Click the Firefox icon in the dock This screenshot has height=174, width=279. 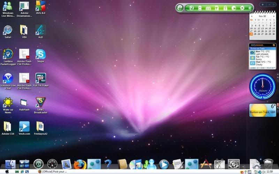(x=80, y=164)
